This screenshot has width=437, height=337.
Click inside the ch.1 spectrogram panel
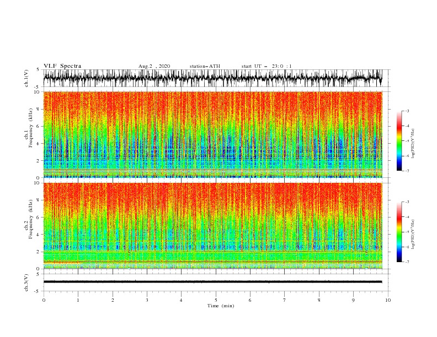(x=212, y=134)
